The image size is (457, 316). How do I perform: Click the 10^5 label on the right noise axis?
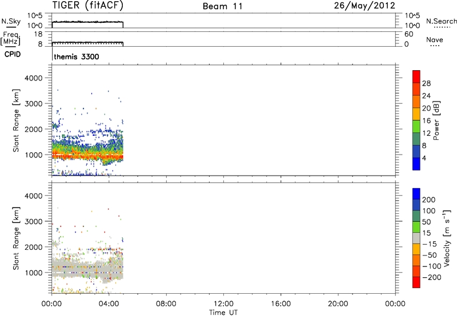pos(412,16)
